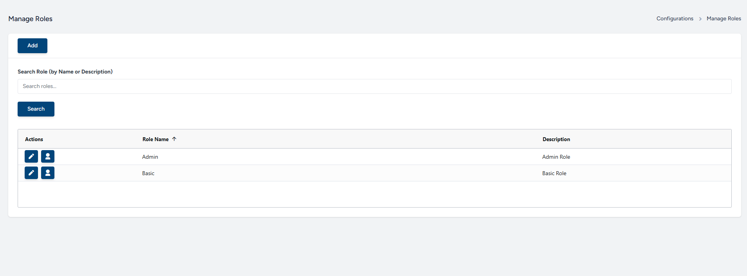Click the Role Name sort arrow
The width and height of the screenshot is (747, 276).
174,139
